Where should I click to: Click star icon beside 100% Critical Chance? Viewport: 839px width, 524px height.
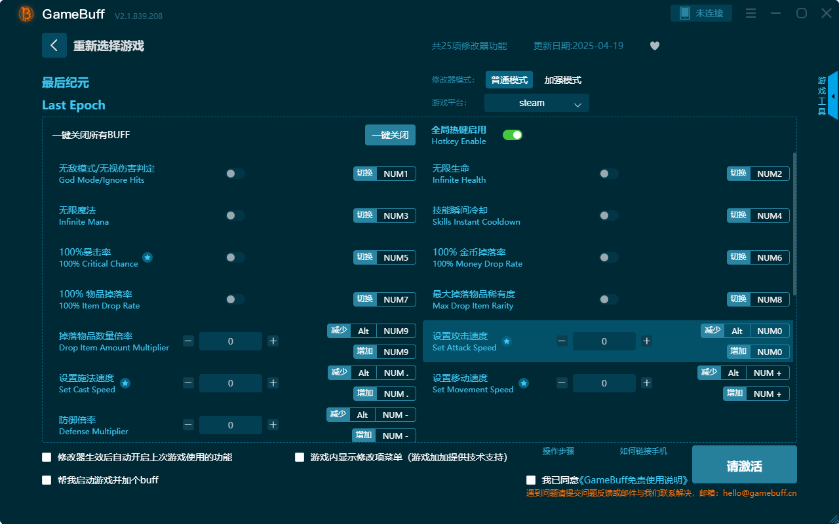pos(147,257)
